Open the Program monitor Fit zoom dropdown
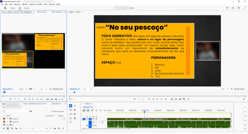The height and width of the screenshot is (134, 248). (87, 89)
